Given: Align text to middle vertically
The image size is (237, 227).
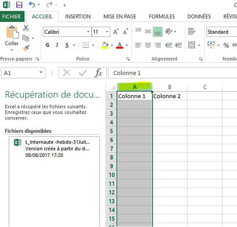Looking at the screenshot, I should coord(148,31).
